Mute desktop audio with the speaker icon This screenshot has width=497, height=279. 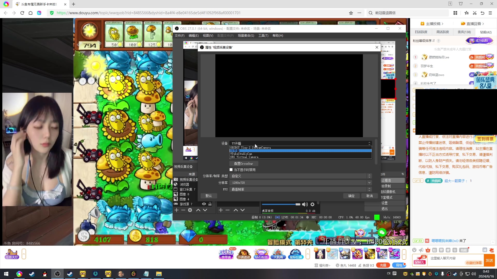click(x=305, y=204)
